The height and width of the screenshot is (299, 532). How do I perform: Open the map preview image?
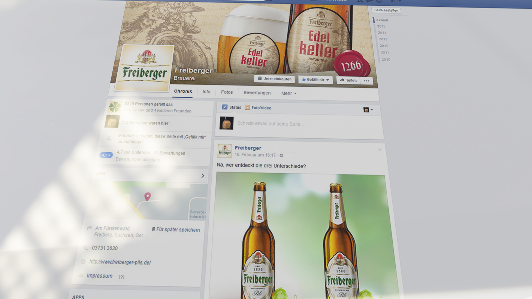[x=147, y=201]
